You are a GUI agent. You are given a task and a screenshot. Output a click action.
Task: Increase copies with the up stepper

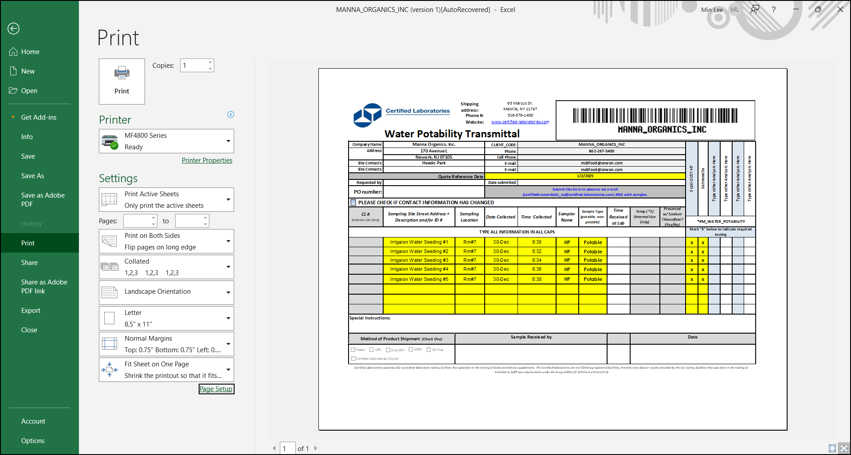(210, 62)
